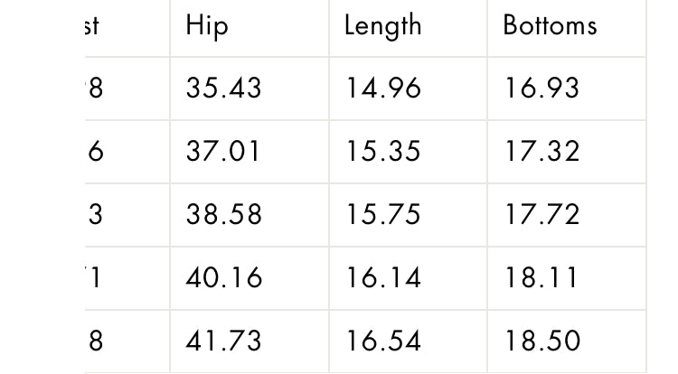Screen dimensions: 678x374
Task: Select hip value 40.16
Action: tap(224, 277)
